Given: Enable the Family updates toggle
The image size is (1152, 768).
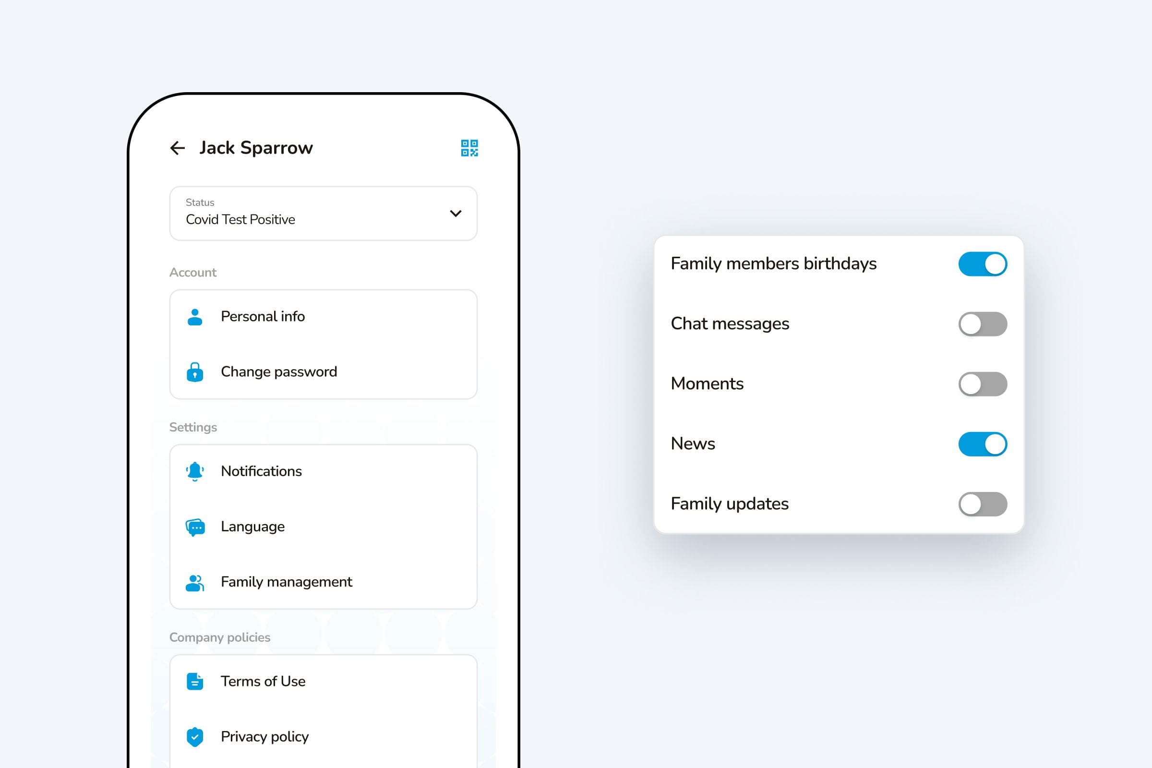Looking at the screenshot, I should click(x=983, y=504).
